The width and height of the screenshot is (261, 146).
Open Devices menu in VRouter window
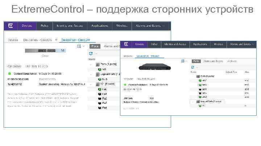pyautogui.click(x=140, y=44)
